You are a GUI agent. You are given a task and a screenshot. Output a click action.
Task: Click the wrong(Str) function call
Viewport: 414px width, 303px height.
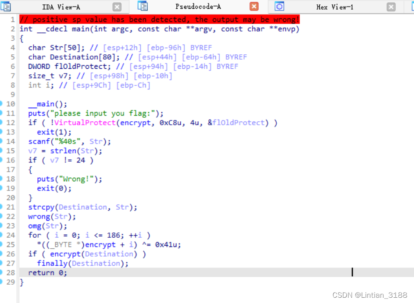point(52,216)
